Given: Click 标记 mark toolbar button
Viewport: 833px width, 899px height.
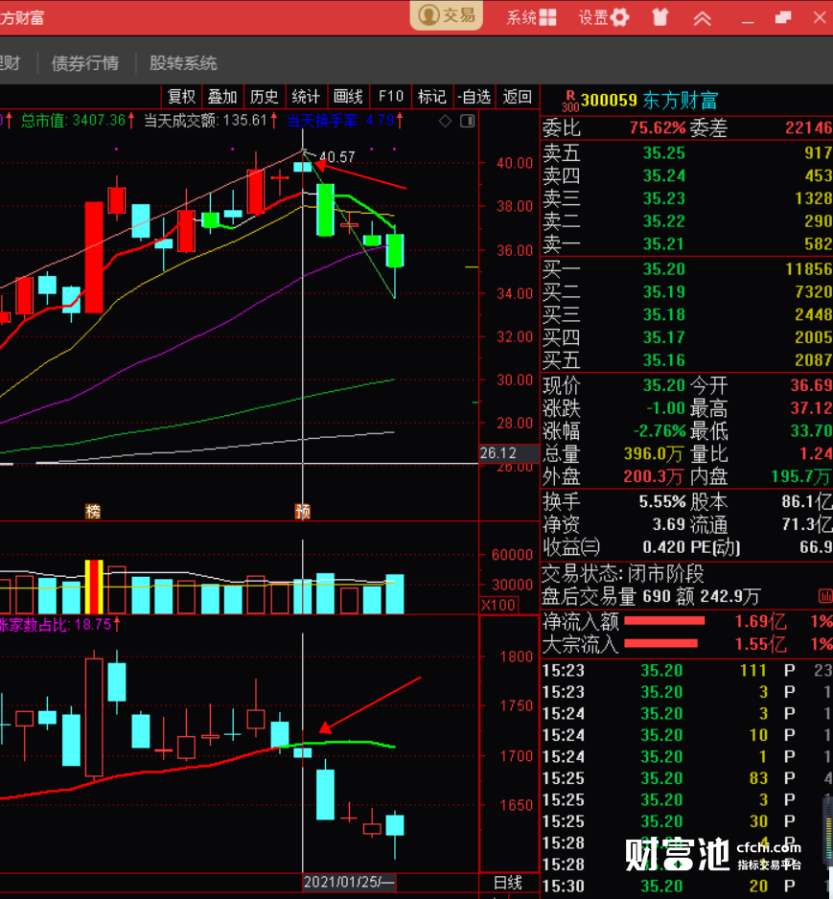Looking at the screenshot, I should point(431,97).
